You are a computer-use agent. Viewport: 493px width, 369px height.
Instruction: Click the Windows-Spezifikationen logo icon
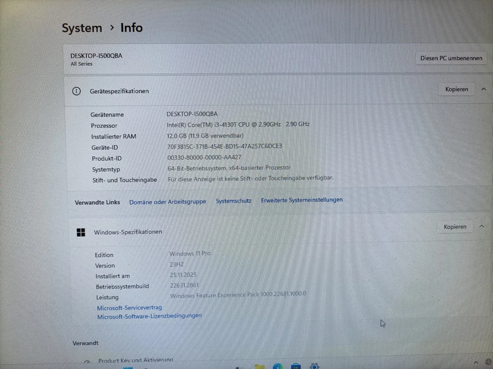coord(81,232)
